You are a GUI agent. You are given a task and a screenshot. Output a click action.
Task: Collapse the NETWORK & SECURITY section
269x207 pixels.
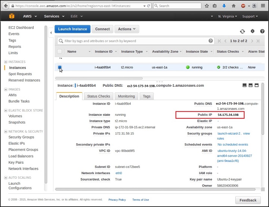(6, 132)
